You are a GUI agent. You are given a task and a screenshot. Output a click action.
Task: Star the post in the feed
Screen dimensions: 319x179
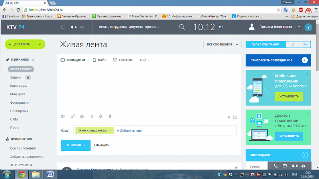point(236,167)
